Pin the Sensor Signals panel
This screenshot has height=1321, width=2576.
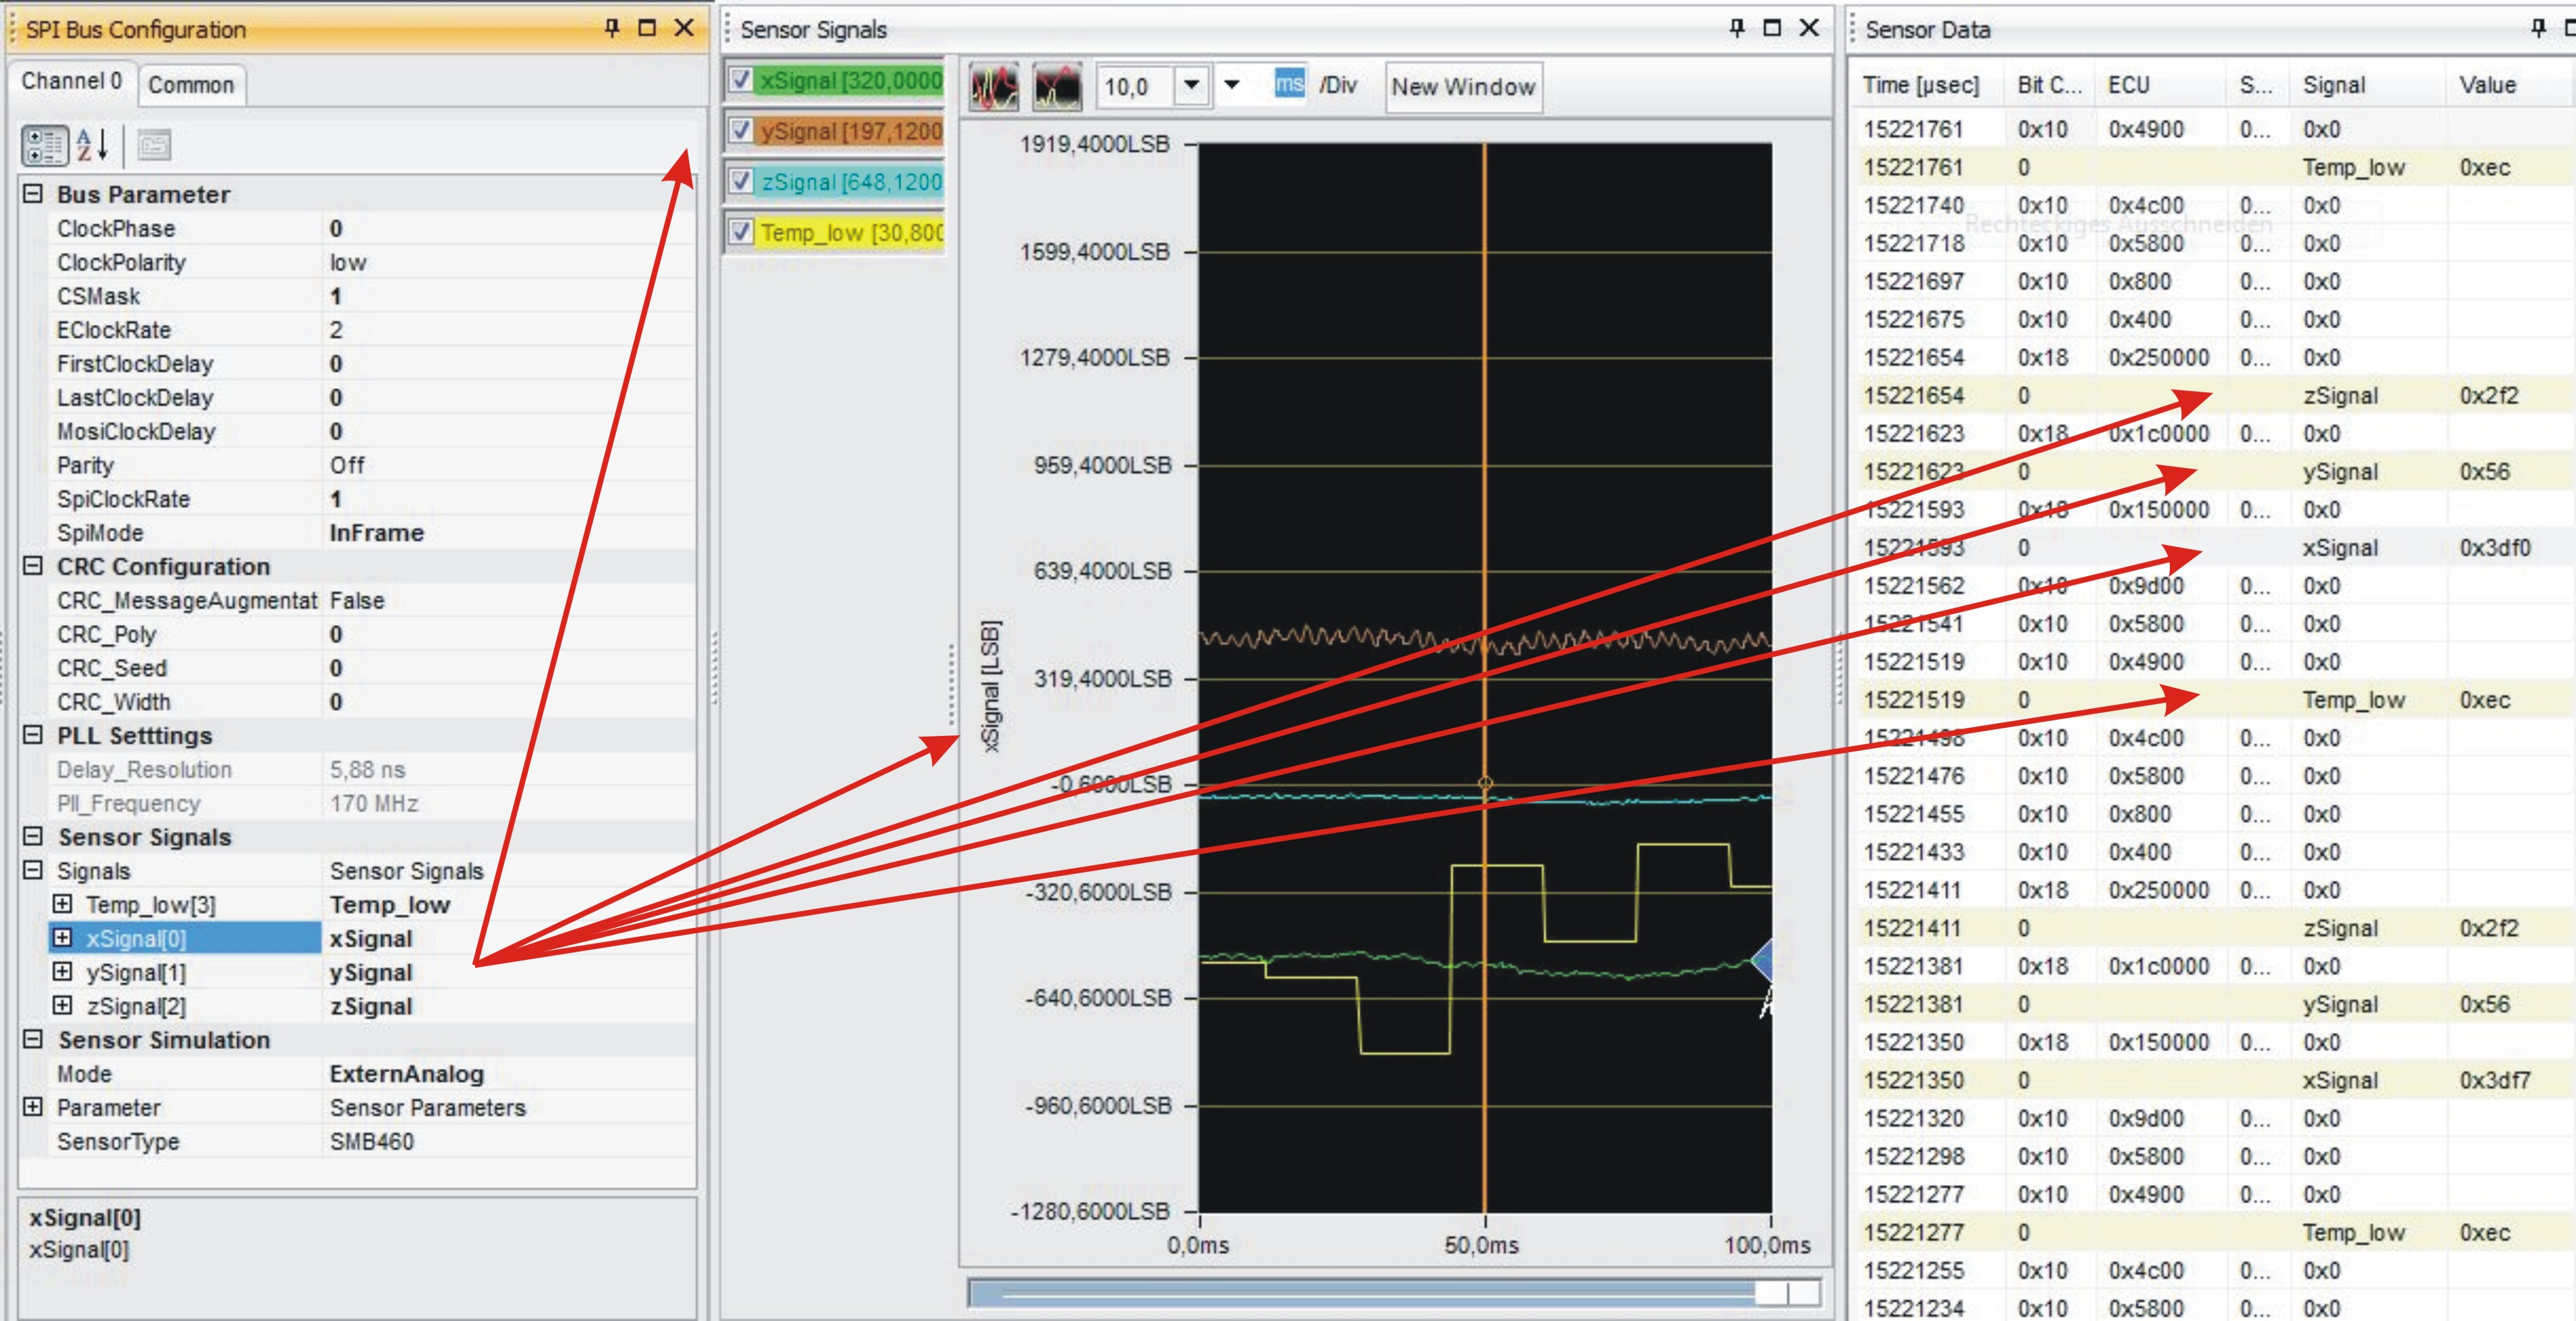coord(1737,28)
